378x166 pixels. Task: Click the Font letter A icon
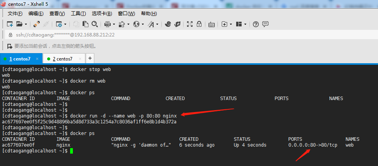click(151, 24)
